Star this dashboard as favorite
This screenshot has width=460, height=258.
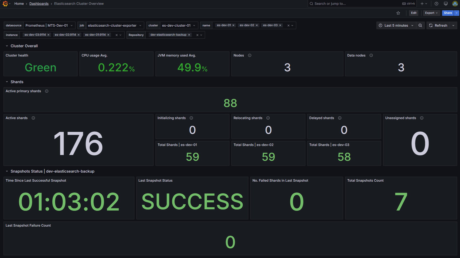pos(398,13)
